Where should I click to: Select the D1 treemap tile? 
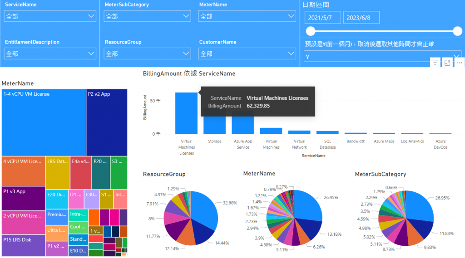(76, 200)
